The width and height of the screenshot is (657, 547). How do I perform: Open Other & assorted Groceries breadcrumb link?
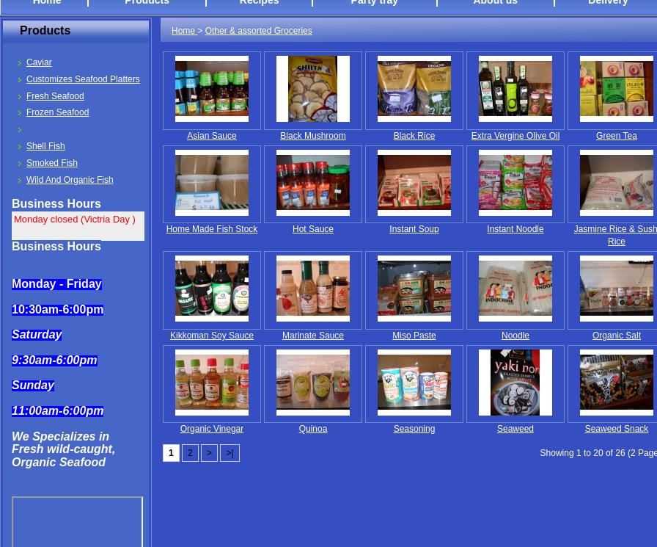258,31
